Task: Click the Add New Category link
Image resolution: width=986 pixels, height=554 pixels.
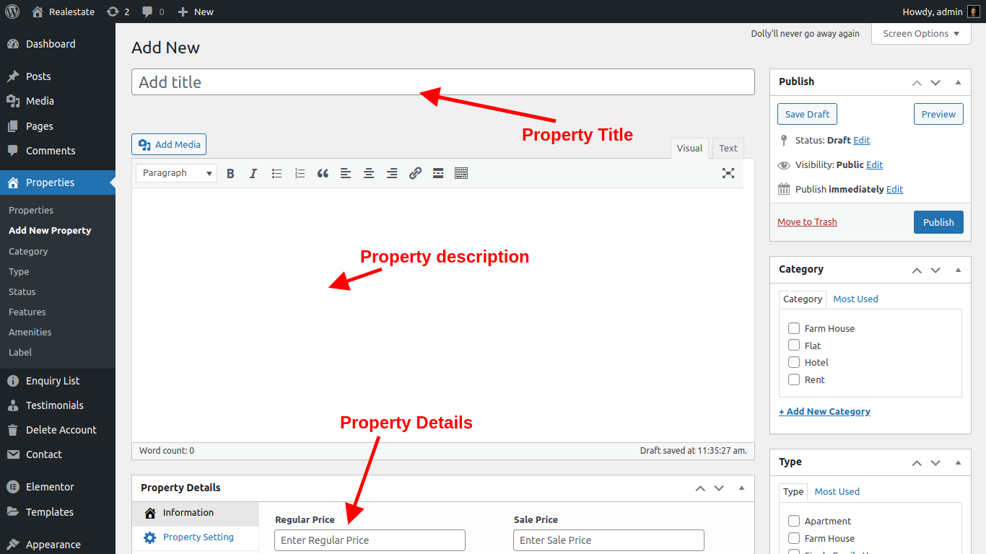Action: point(824,411)
